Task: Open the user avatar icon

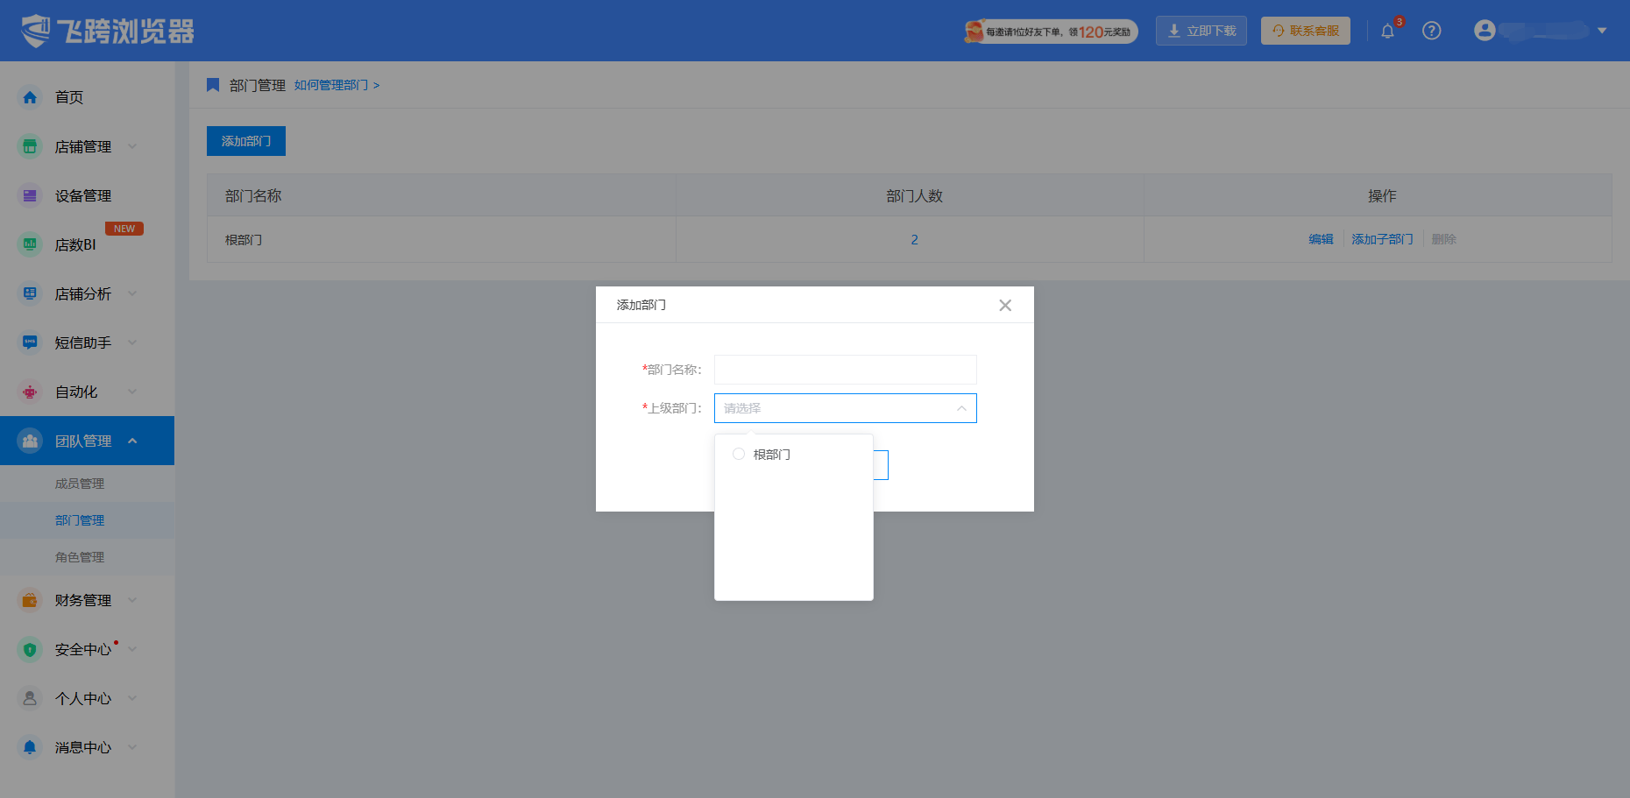Action: coord(1485,31)
